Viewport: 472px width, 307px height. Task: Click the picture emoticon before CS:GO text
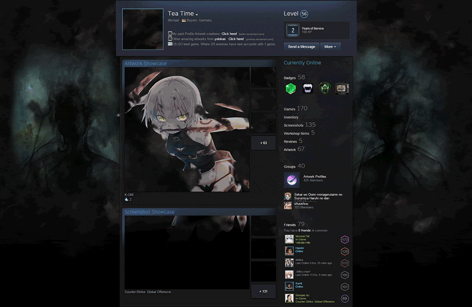point(170,44)
